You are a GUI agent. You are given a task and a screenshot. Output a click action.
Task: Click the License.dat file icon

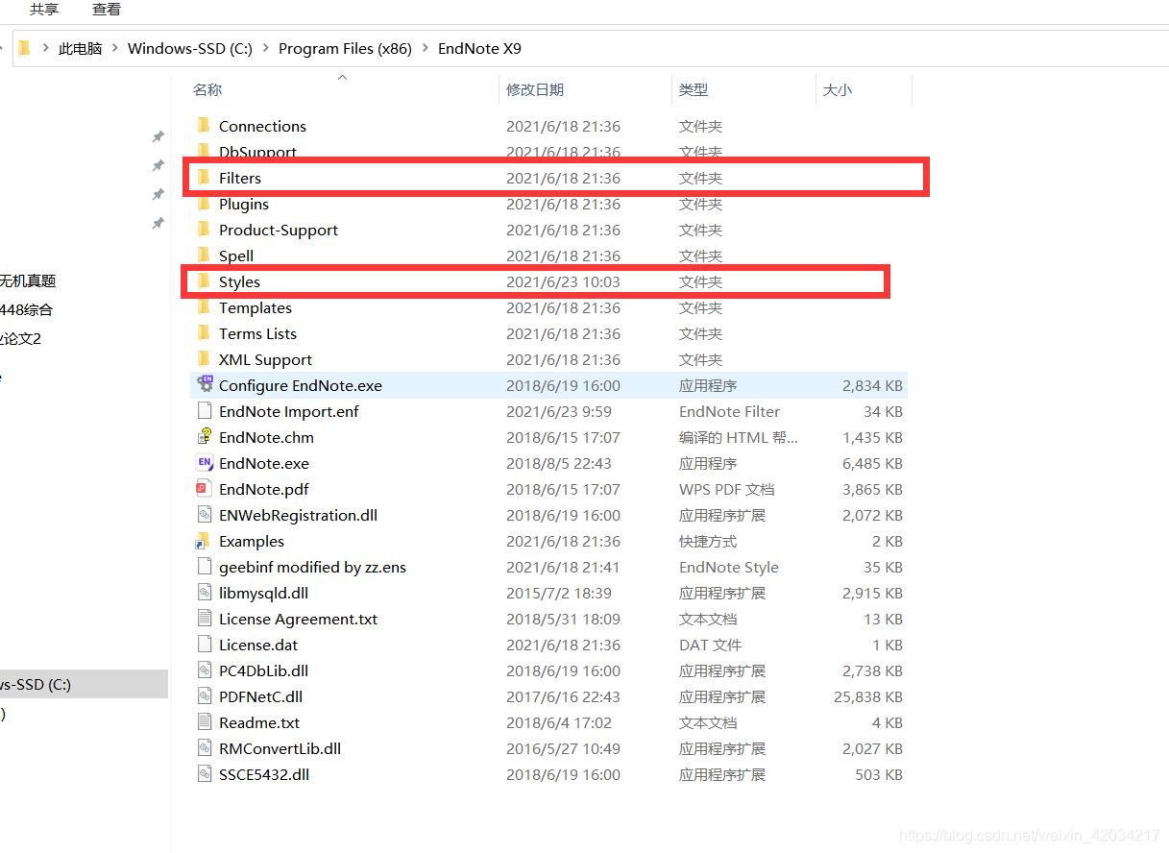204,645
